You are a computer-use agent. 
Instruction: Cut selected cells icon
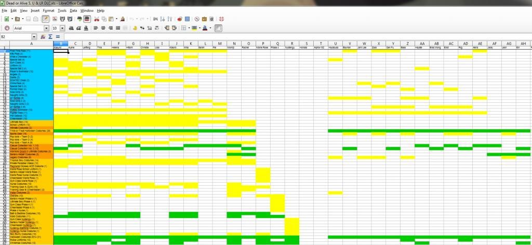96,19
